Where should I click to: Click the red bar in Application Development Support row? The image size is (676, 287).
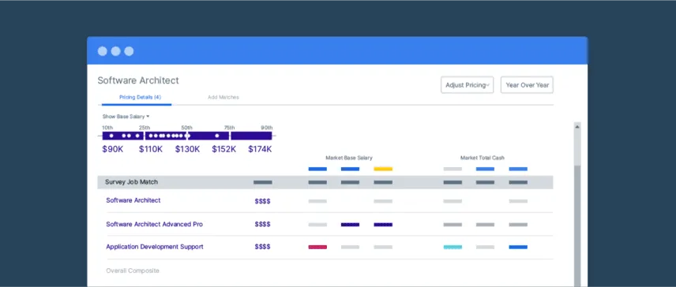click(x=317, y=247)
